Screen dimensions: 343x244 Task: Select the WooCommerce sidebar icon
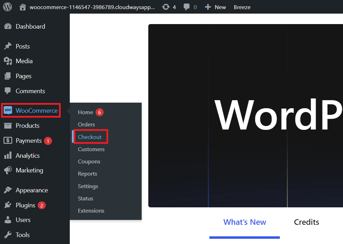[x=8, y=110]
